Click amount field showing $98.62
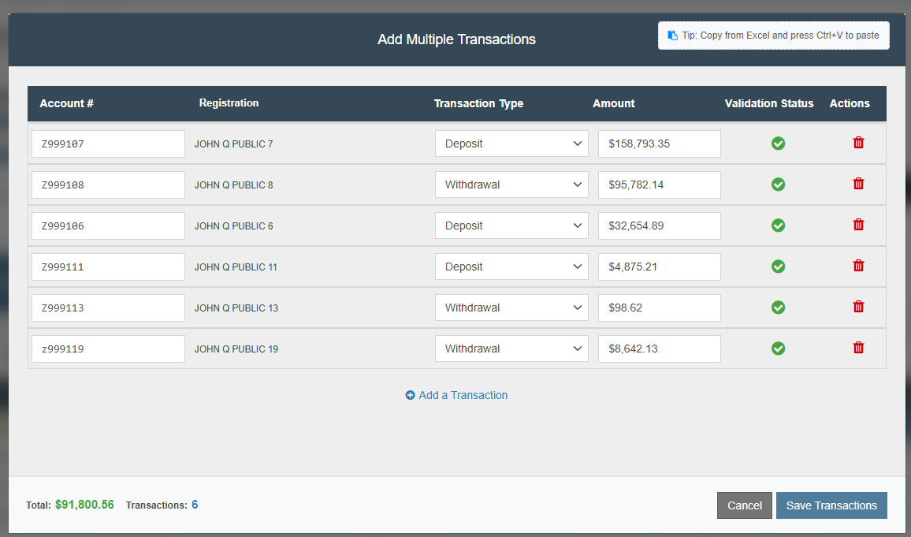The height and width of the screenshot is (537, 911). pos(660,308)
